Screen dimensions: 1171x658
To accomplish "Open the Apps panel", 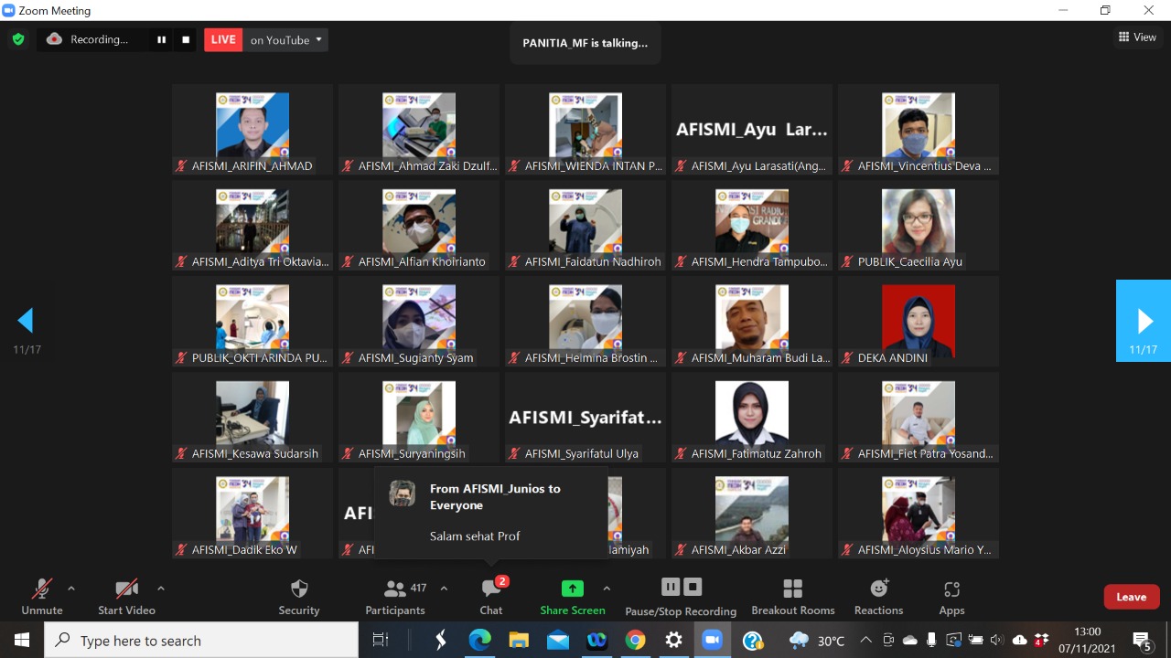I will point(951,597).
